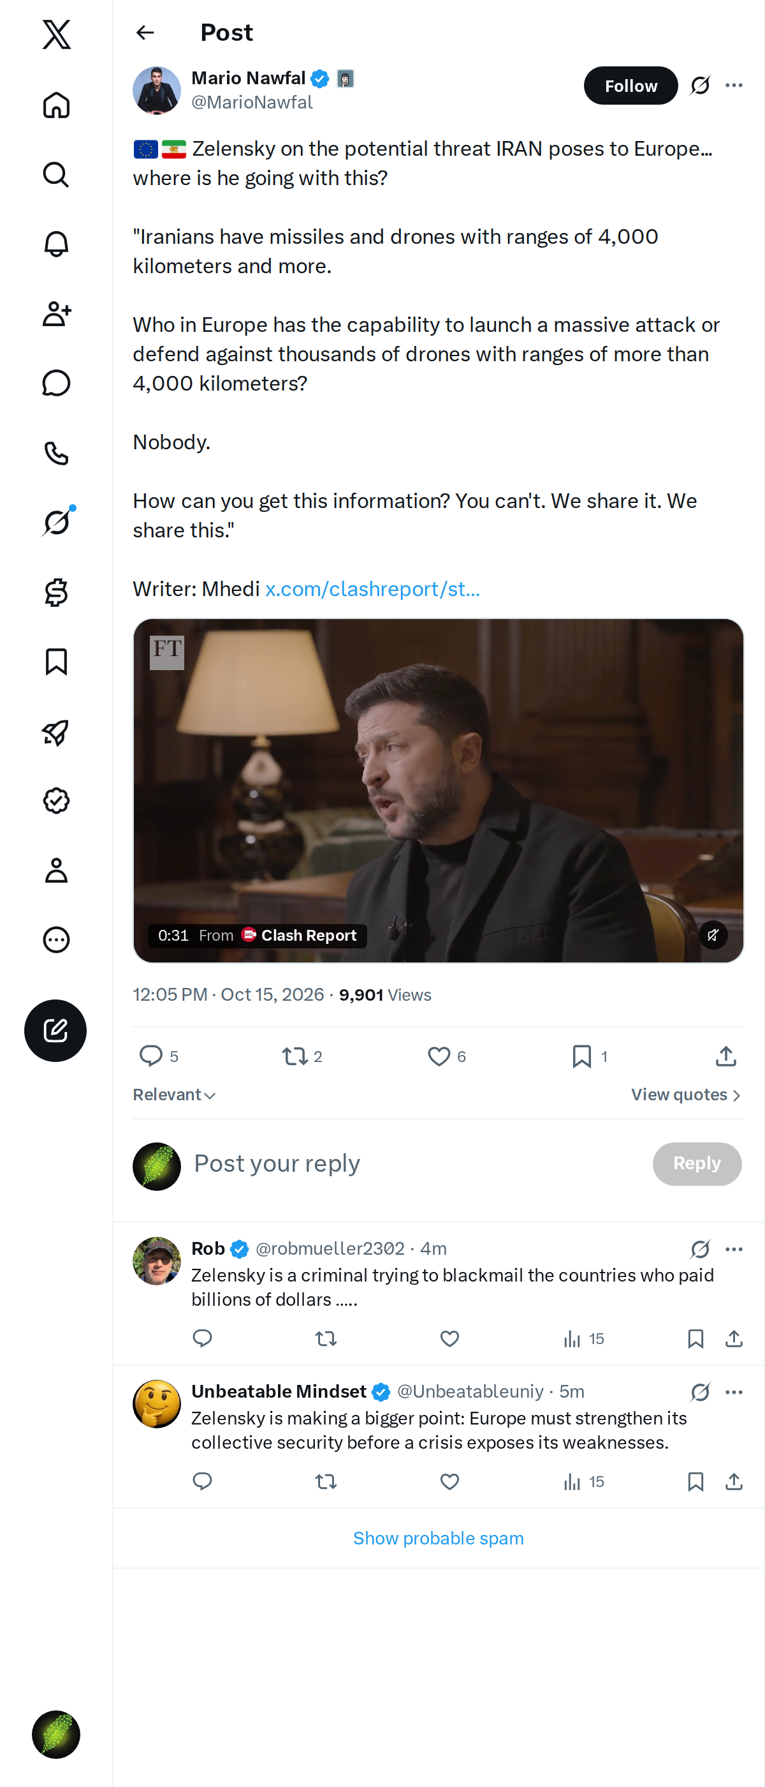Open the x.com/clashreport link
Viewport: 765px width, 1787px height.
(372, 589)
